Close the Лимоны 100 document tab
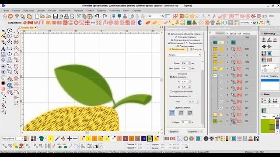Screen dimensions: 280x157 (x=36, y=27)
